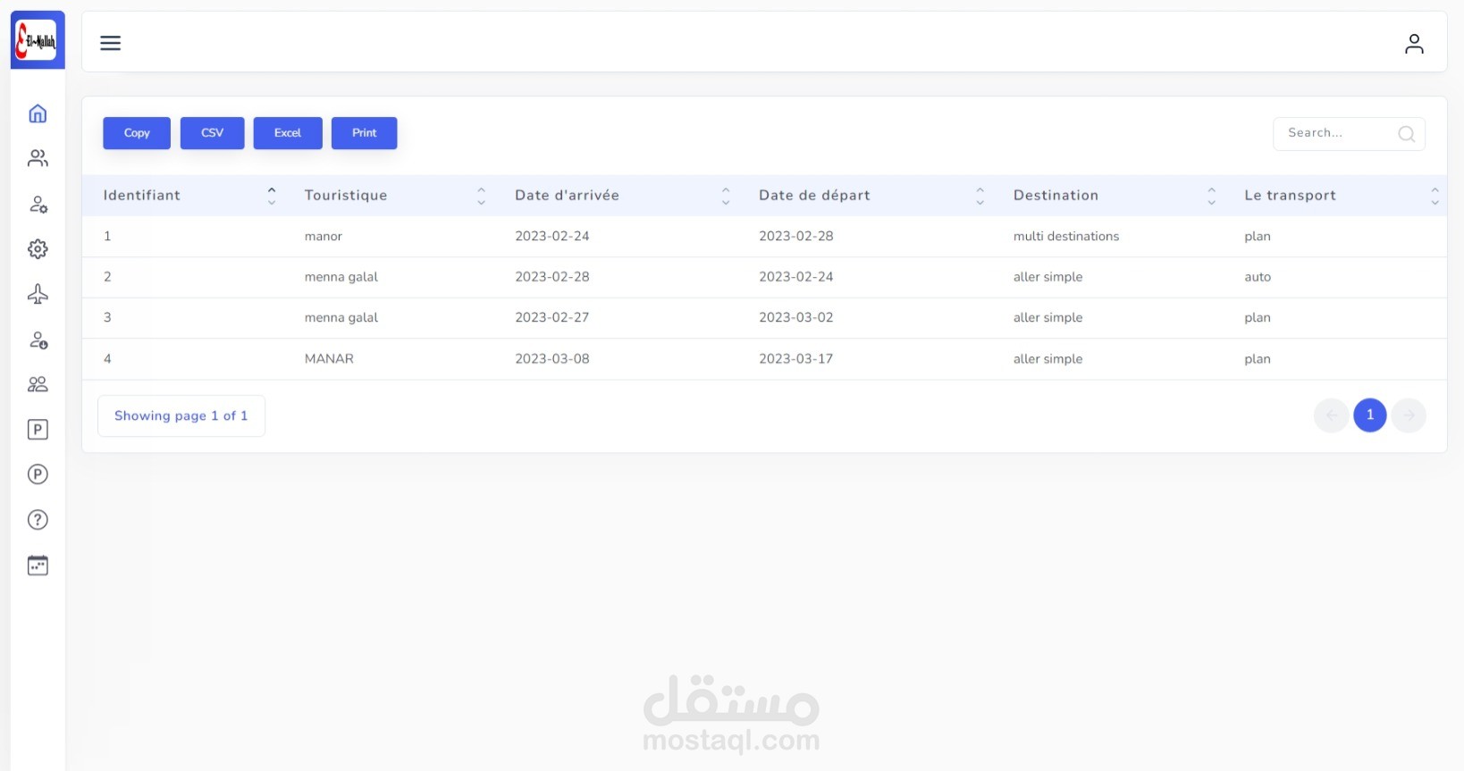Image resolution: width=1464 pixels, height=771 pixels.
Task: Open the circled P icon in sidebar
Action: [38, 474]
